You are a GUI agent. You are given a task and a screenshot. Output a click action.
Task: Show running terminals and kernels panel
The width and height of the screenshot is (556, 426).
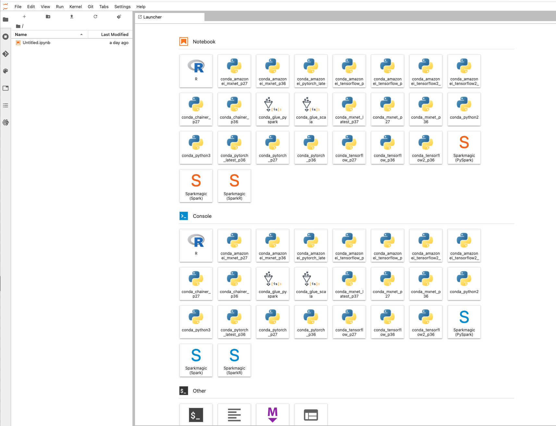[6, 37]
